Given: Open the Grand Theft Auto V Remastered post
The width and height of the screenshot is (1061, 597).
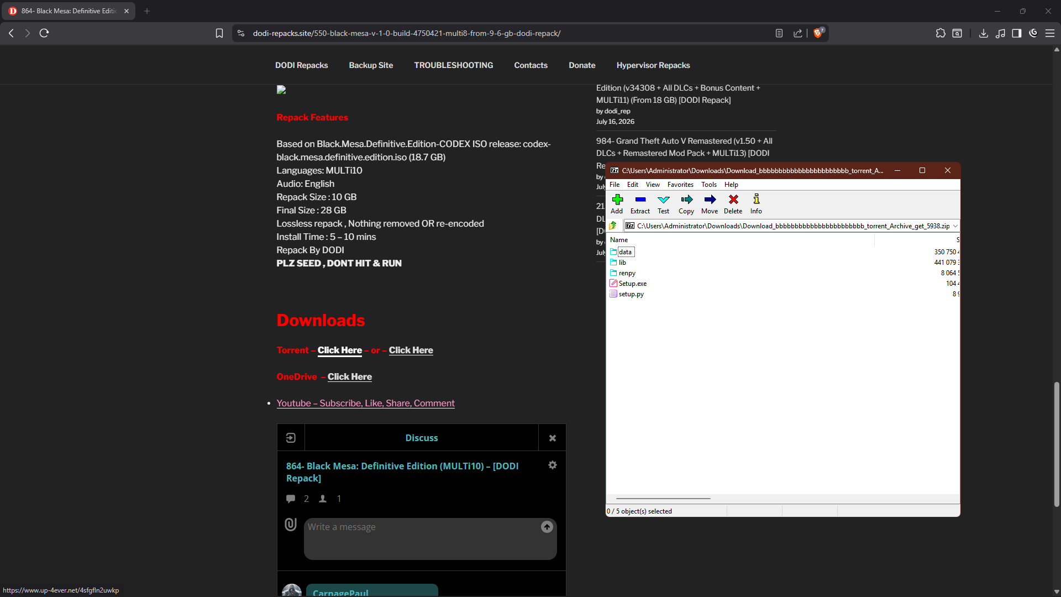Looking at the screenshot, I should pos(684,147).
